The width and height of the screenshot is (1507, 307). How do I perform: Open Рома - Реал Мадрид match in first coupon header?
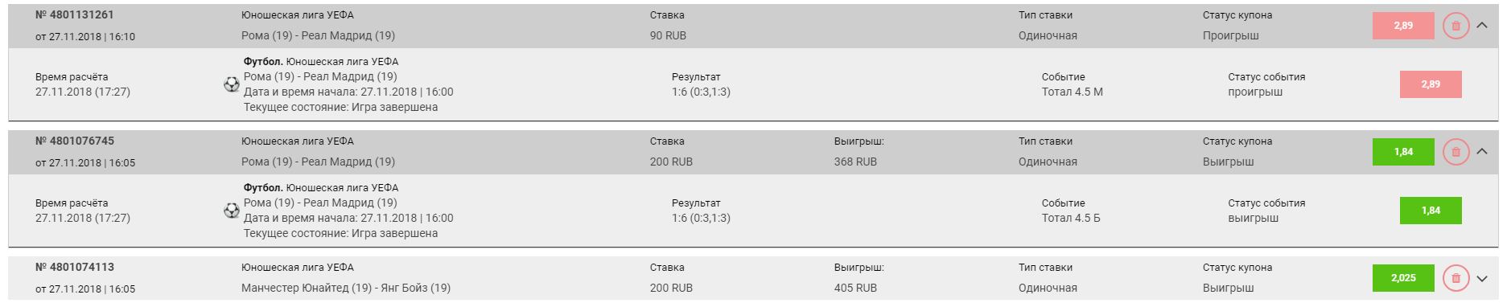click(x=318, y=35)
